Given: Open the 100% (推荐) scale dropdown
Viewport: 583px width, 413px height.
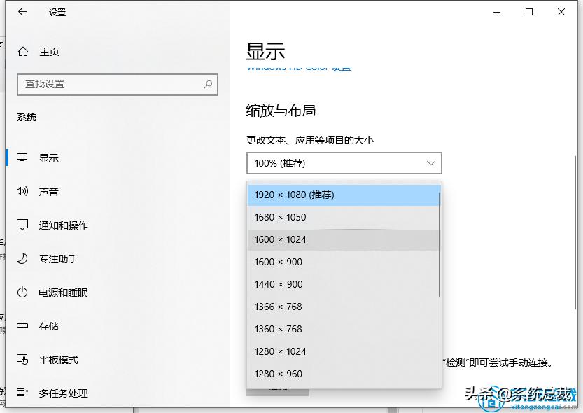Looking at the screenshot, I should pos(344,163).
